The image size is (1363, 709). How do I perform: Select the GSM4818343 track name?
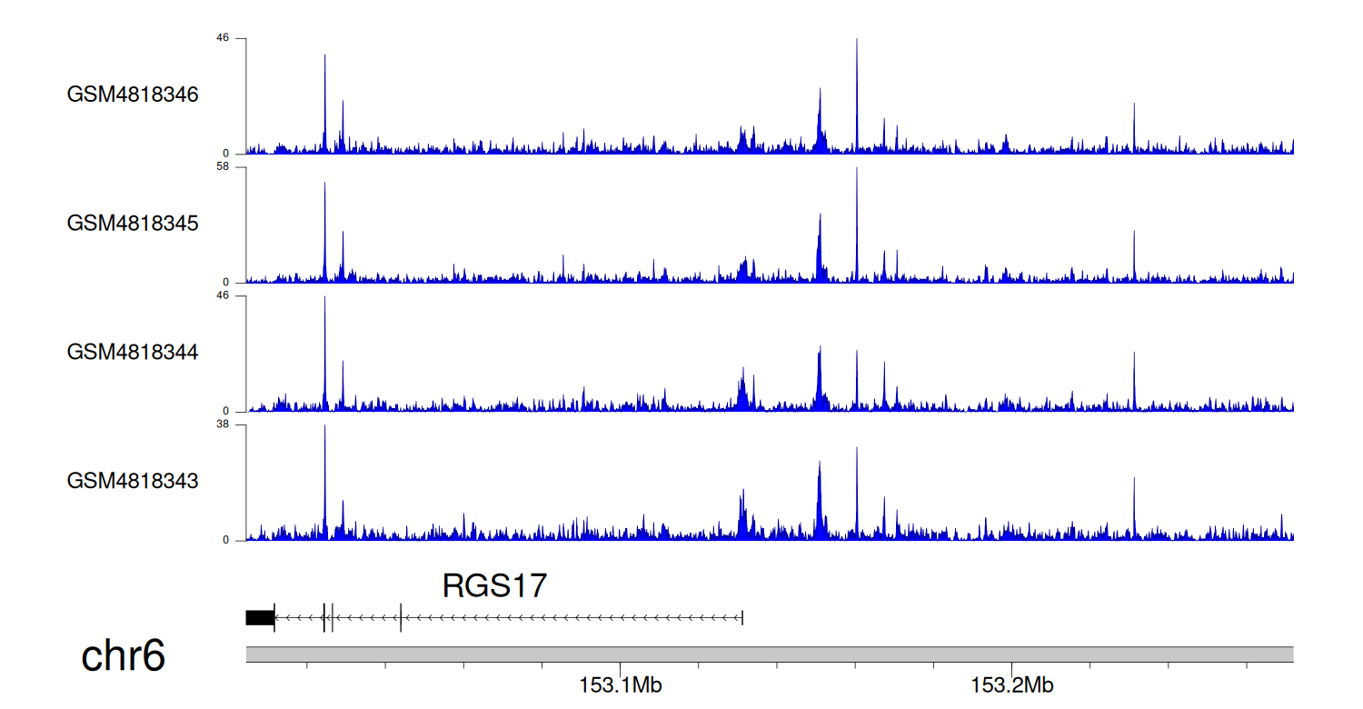[x=133, y=481]
